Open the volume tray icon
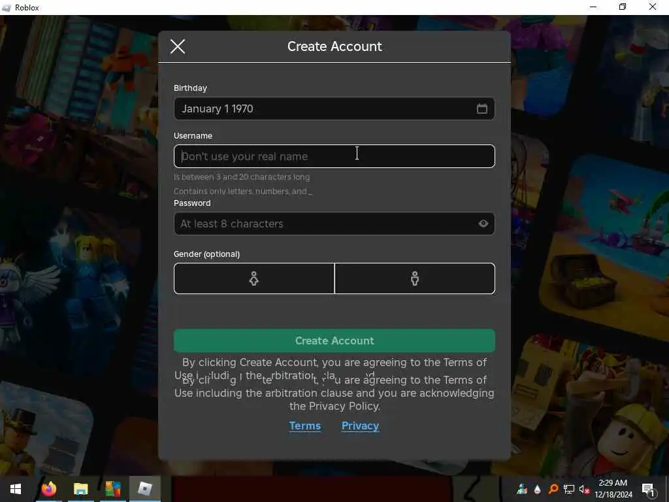The image size is (669, 502). pos(583,489)
